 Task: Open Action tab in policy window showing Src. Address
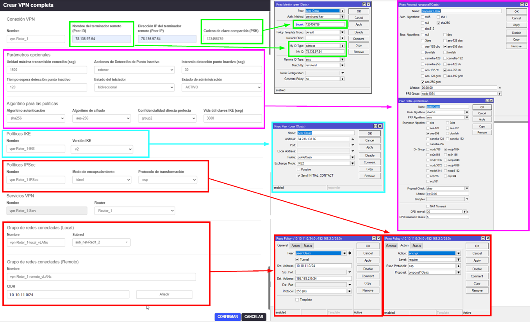(296, 246)
